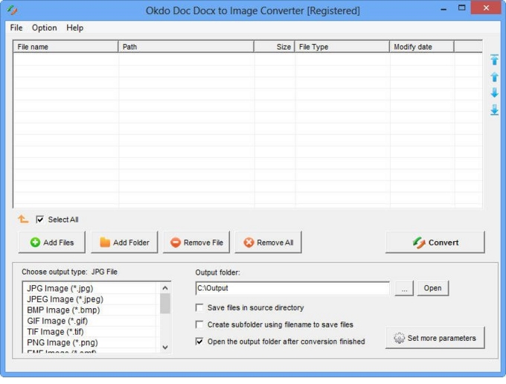Toggle the Select All checkbox

(39, 220)
